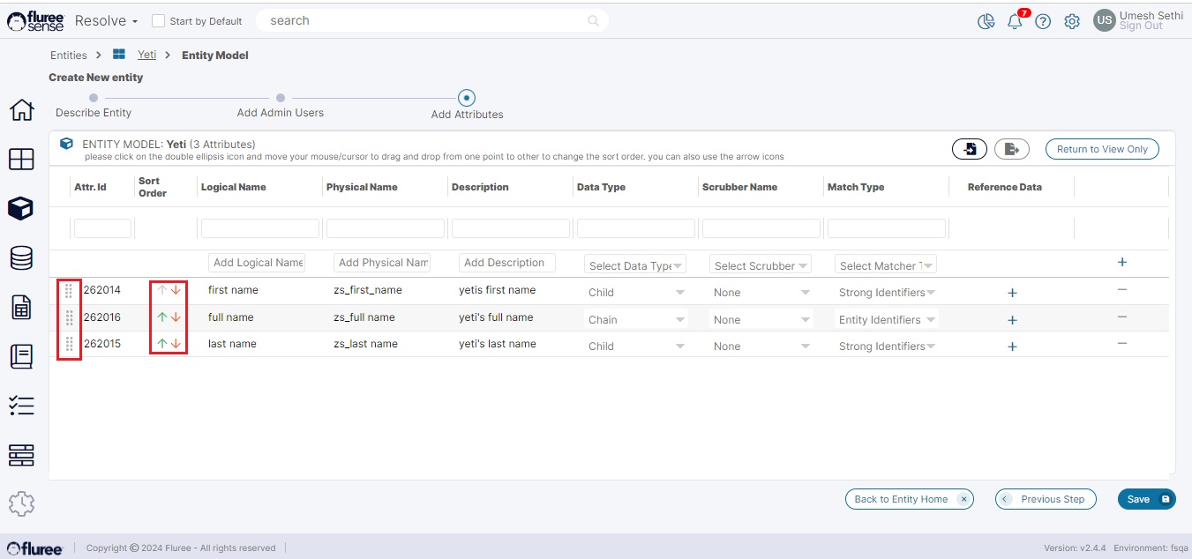Click the import attributes icon button
Viewport: 1192px width, 559px height.
point(970,149)
